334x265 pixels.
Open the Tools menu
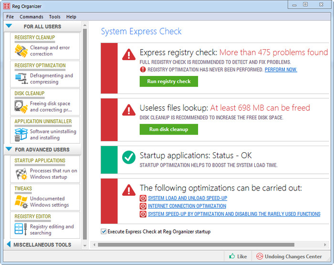[x=54, y=17]
